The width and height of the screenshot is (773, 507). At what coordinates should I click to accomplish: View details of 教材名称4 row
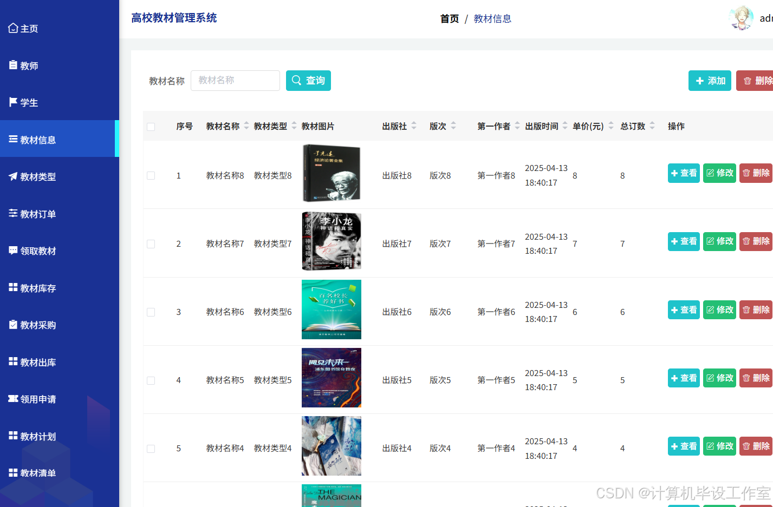684,446
